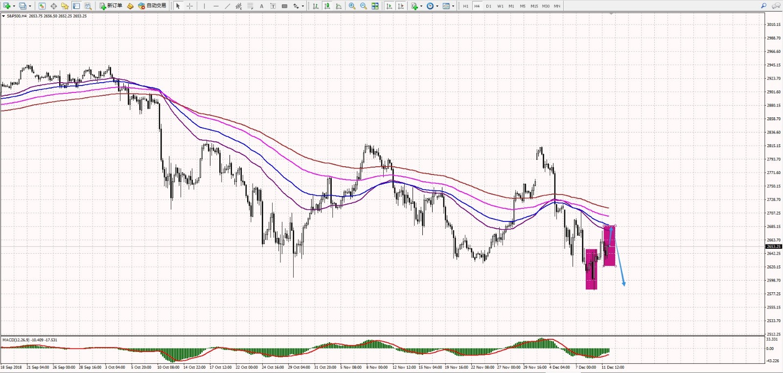Click the indicators list icon
The height and width of the screenshot is (373, 783).
pos(415,6)
